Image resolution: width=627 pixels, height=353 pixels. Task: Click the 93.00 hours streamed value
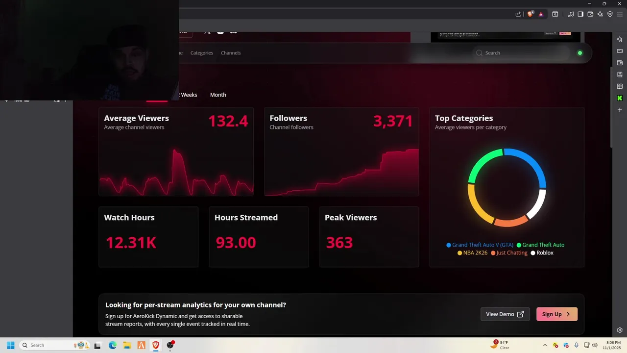(x=236, y=242)
